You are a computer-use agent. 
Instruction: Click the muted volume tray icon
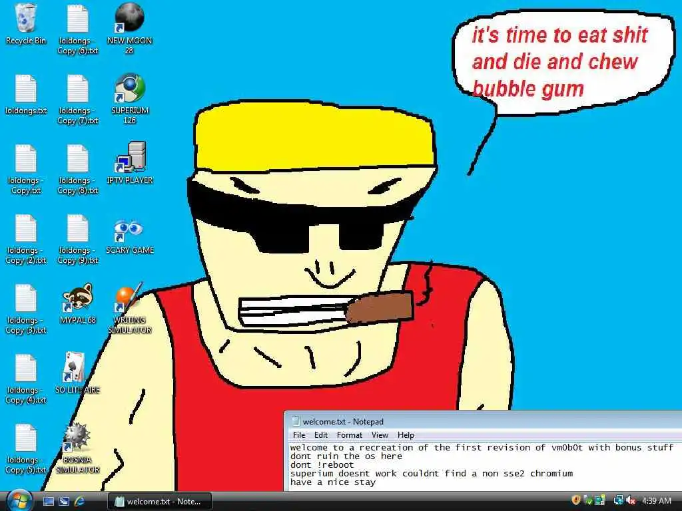631,500
